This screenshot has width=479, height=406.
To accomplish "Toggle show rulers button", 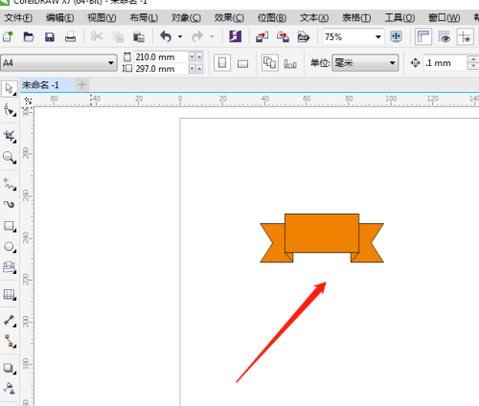I will (423, 36).
